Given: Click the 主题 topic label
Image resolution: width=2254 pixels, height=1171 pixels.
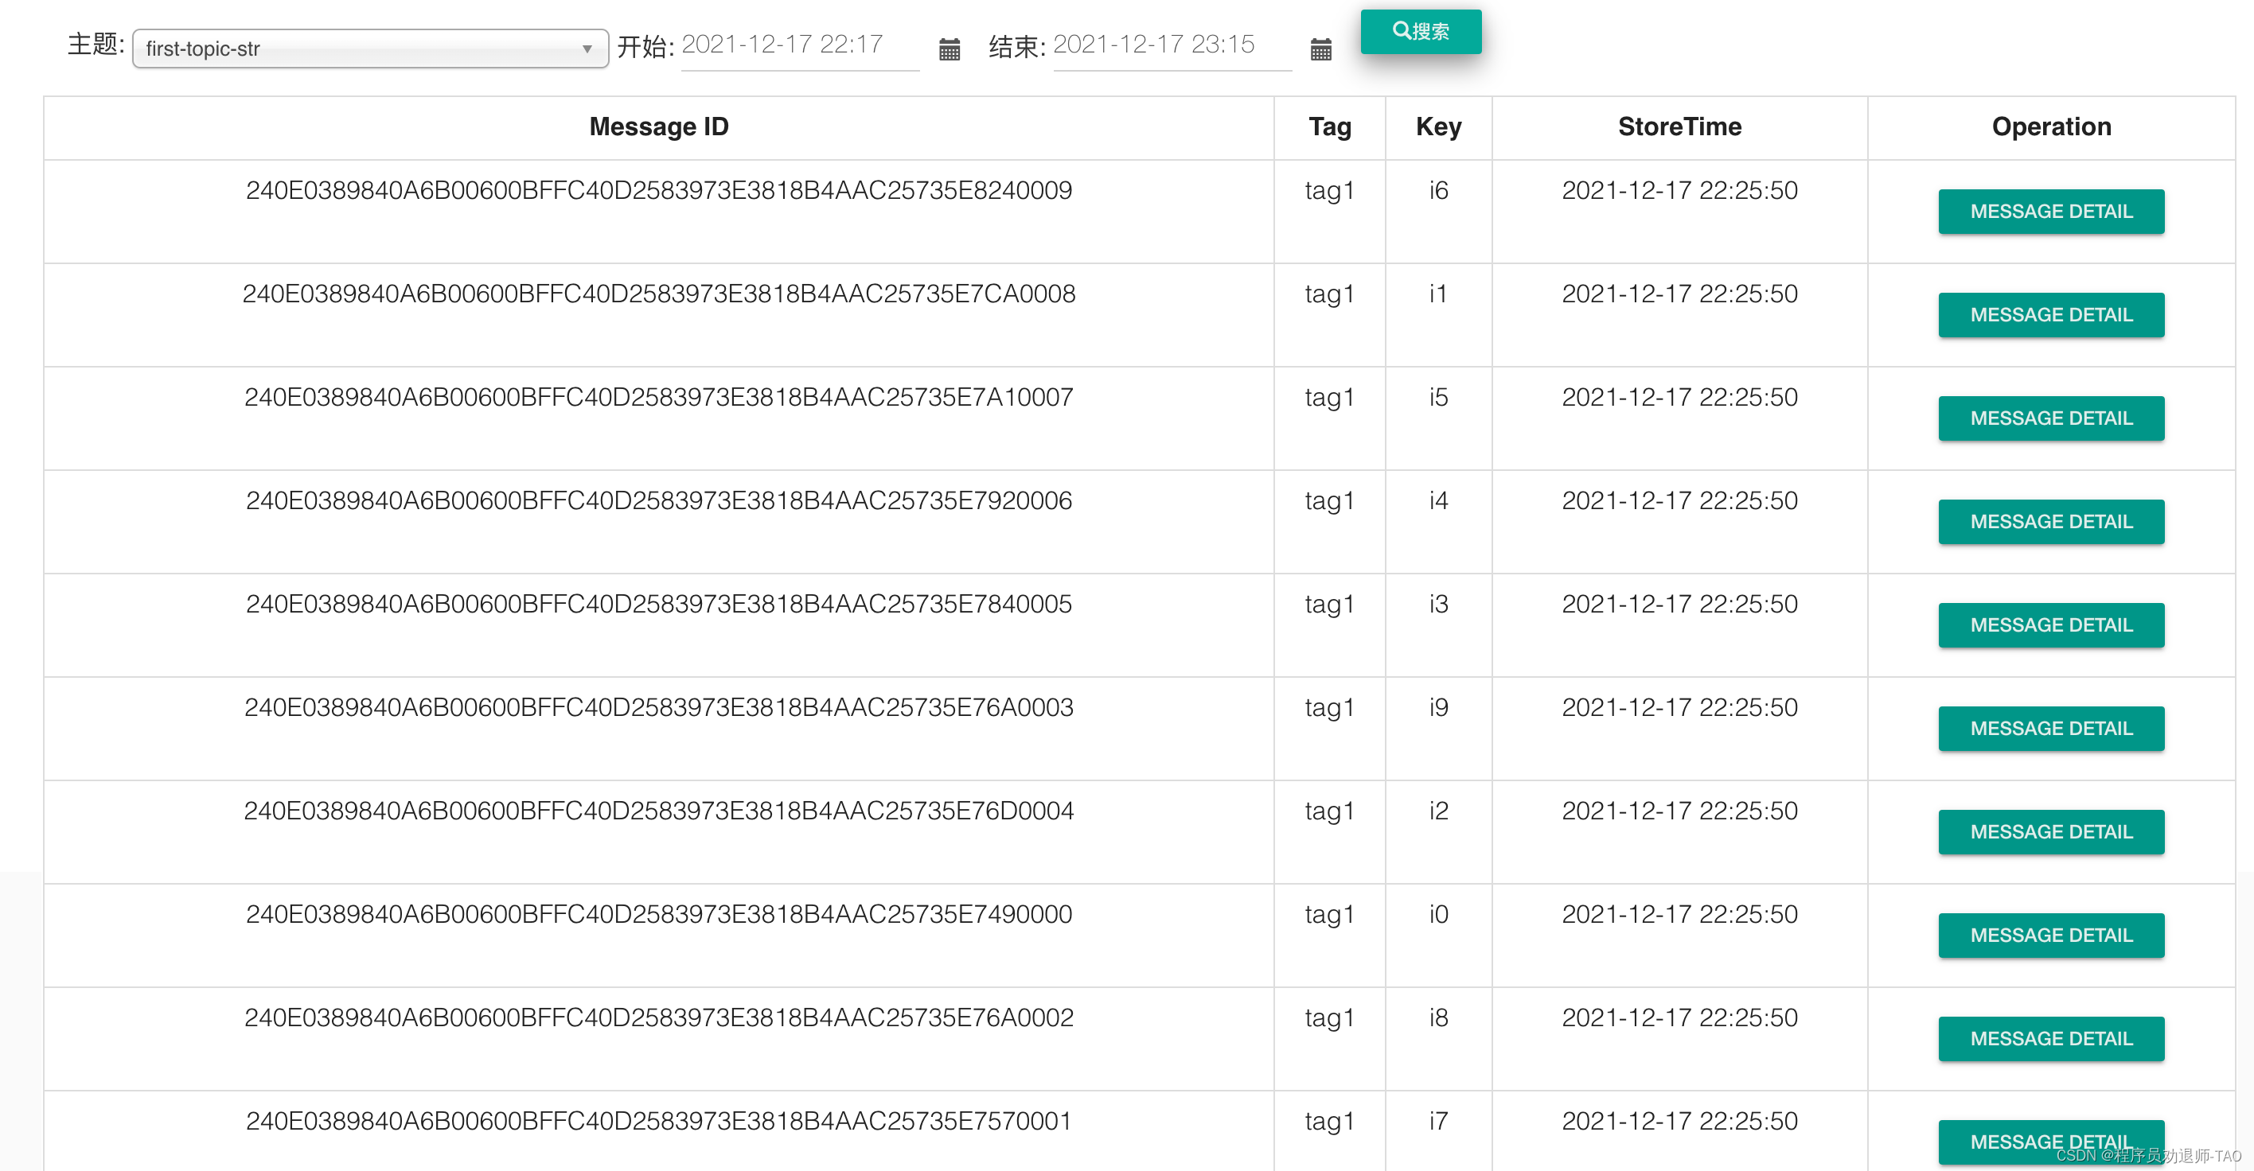Looking at the screenshot, I should click(96, 45).
